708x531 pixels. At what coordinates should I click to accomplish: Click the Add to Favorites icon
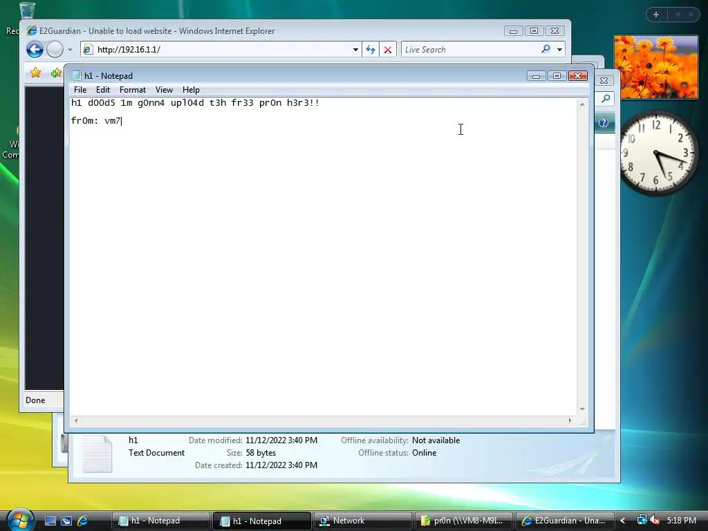[x=56, y=72]
